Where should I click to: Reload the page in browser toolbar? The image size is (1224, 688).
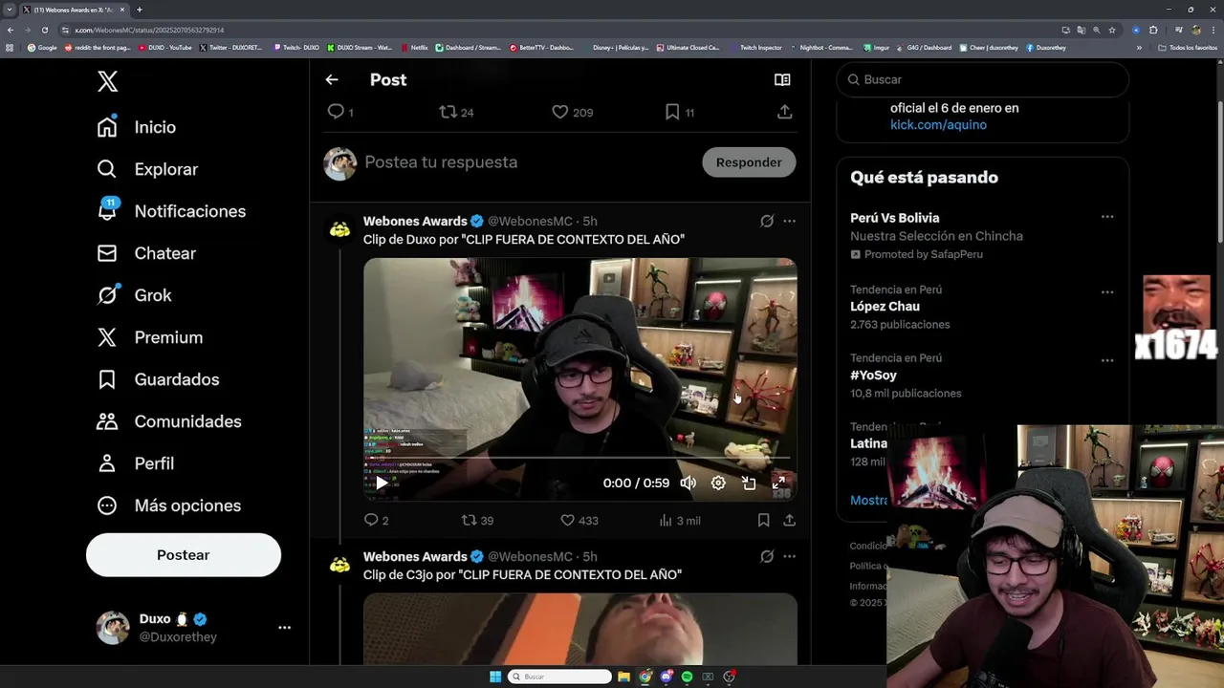[x=44, y=30]
